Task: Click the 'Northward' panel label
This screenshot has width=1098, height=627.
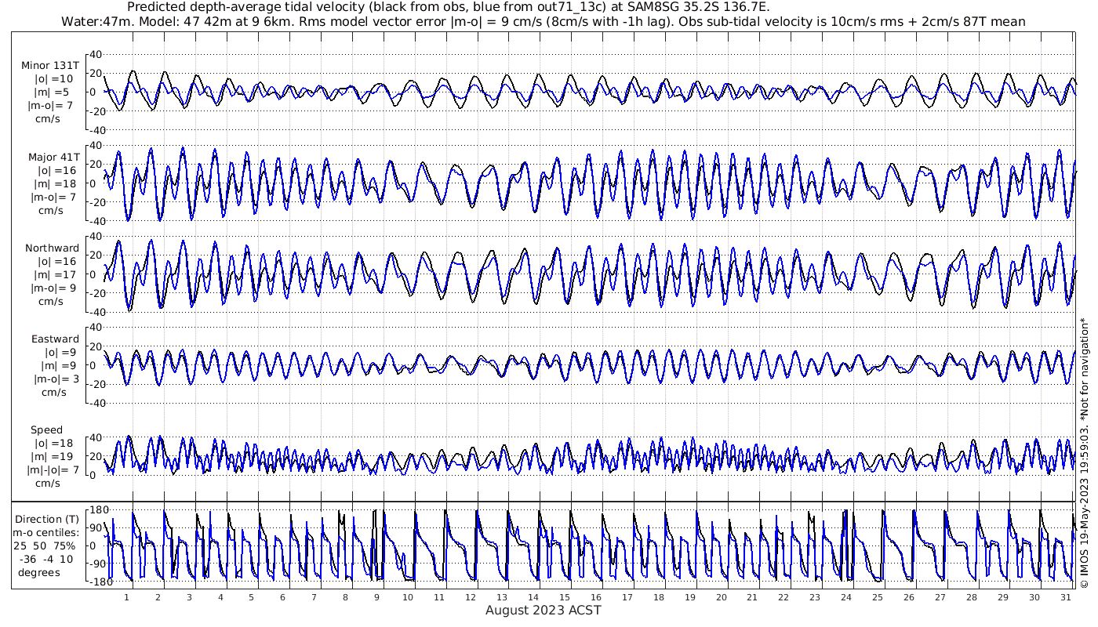Action: 53,248
